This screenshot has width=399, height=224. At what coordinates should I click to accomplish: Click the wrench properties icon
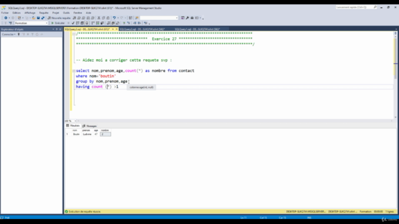coord(187,18)
